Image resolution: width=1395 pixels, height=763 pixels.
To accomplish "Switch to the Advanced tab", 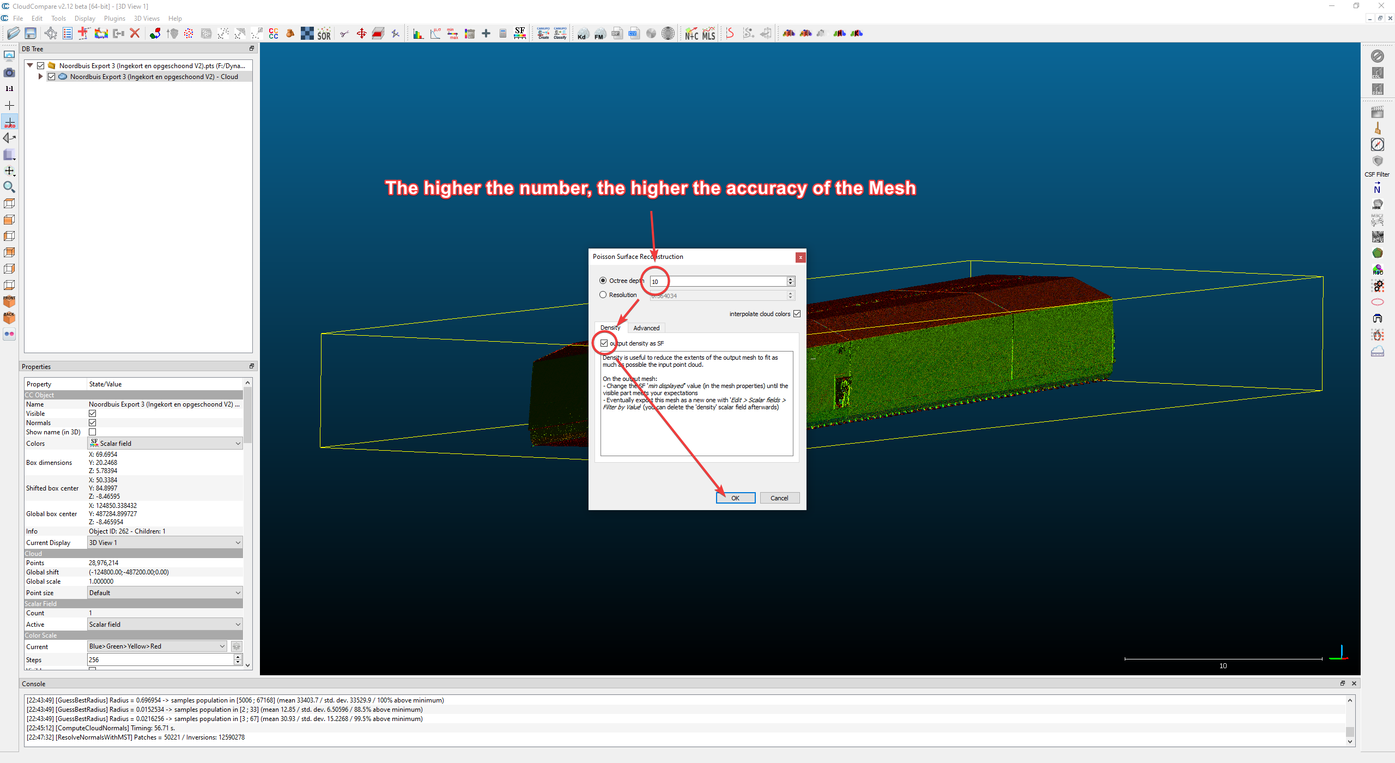I will coord(646,328).
